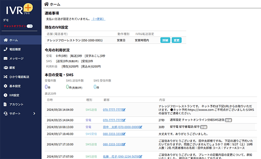261x159 pixels.
Task: Click the shuffle icon for ひかり電話転送
Action: [x=5, y=77]
